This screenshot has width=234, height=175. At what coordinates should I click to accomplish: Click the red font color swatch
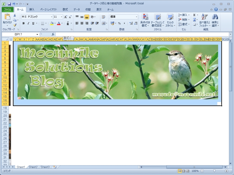pos(59,23)
